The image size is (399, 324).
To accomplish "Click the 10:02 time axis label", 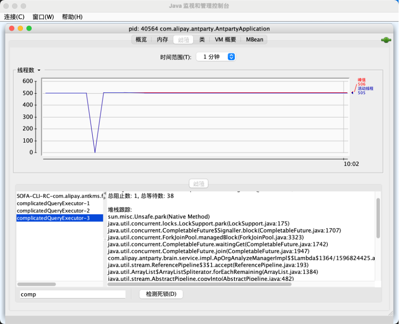I will click(x=351, y=164).
